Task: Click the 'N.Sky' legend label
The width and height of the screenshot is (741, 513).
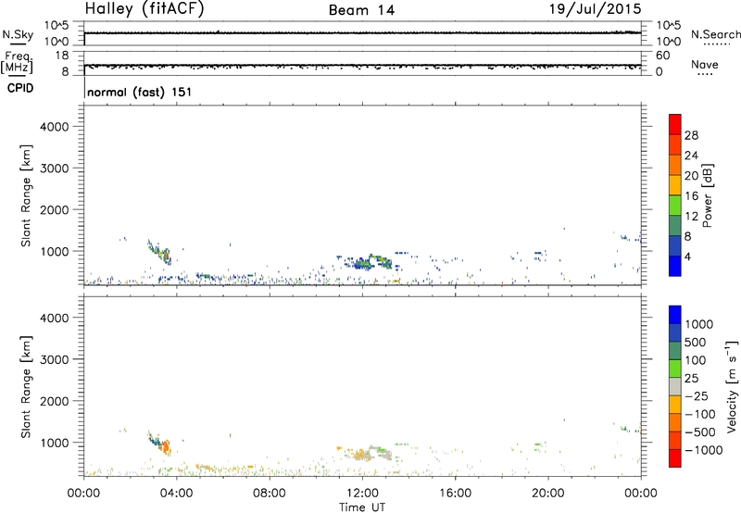Action: (x=18, y=34)
